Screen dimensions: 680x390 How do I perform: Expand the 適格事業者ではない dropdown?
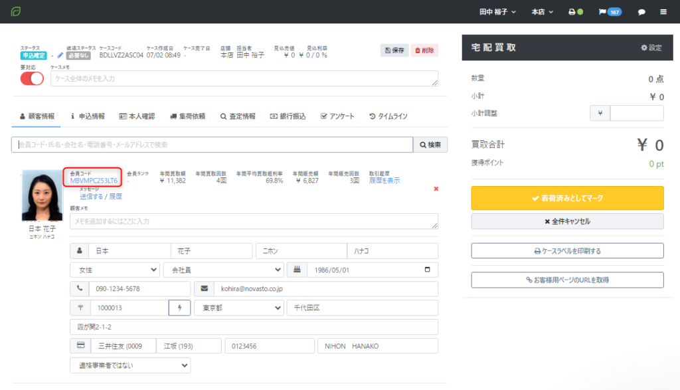click(x=129, y=365)
